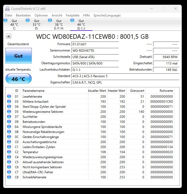Screen dimensions: 187x194
Task: Click status dot for UltraDMA-CRC-Fehler
Action: pos(9,172)
